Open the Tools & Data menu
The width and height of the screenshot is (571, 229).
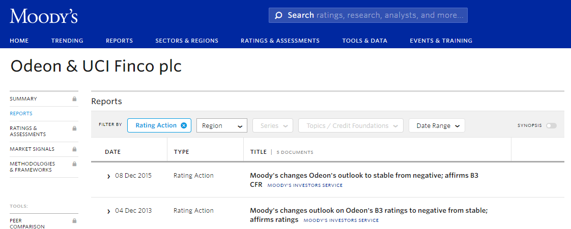[x=364, y=41]
